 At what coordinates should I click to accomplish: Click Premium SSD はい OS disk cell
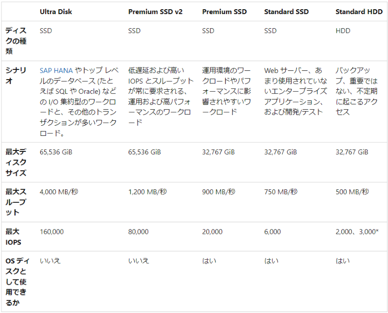pos(209,261)
